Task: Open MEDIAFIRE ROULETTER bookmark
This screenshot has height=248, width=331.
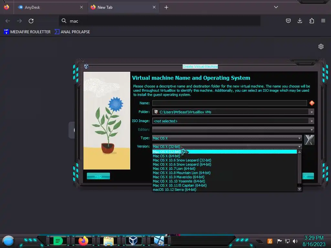Action: pos(27,32)
